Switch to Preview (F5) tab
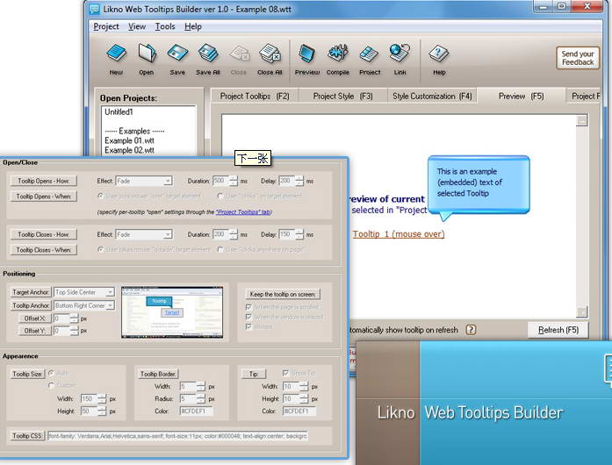Image resolution: width=612 pixels, height=465 pixels. click(521, 96)
